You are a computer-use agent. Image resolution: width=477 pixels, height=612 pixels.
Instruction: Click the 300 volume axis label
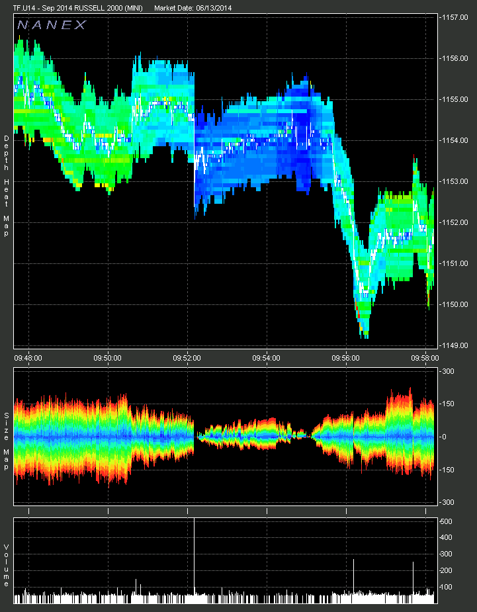pos(446,554)
